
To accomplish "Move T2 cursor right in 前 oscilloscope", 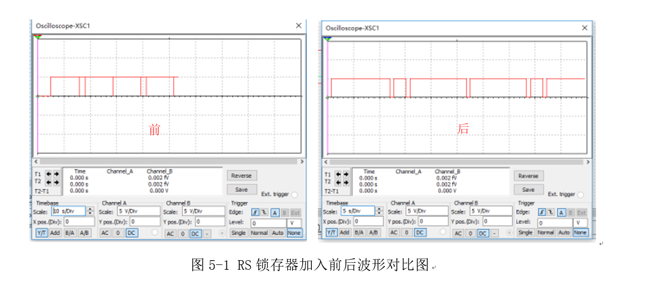I will click(55, 182).
